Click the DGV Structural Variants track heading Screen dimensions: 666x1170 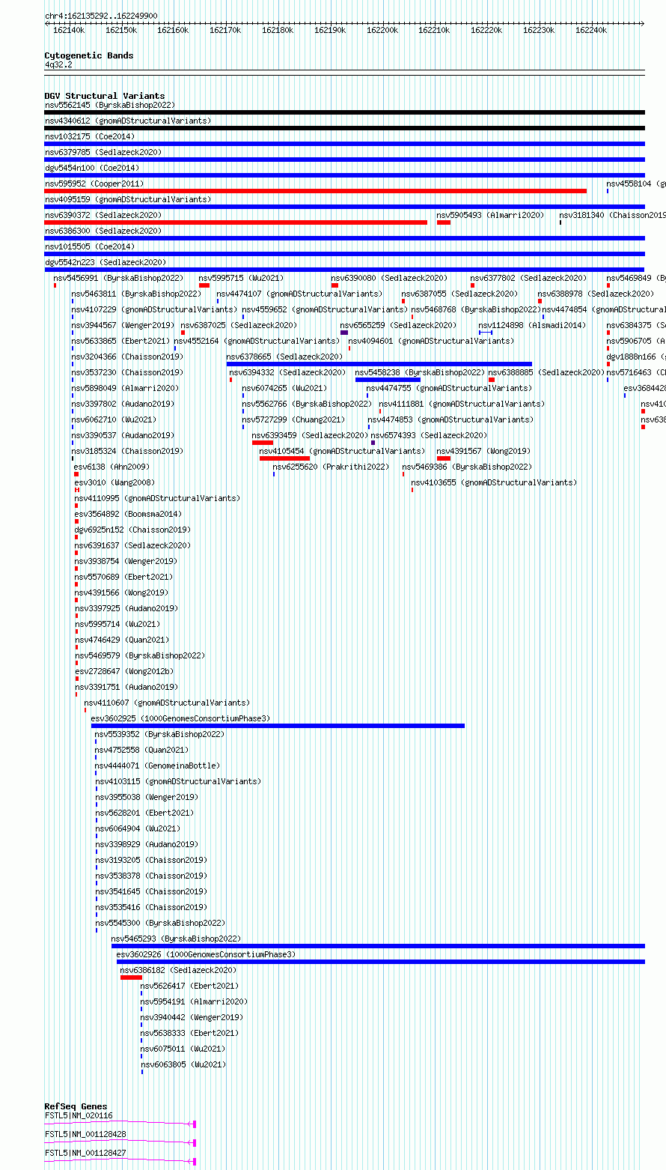(x=104, y=96)
